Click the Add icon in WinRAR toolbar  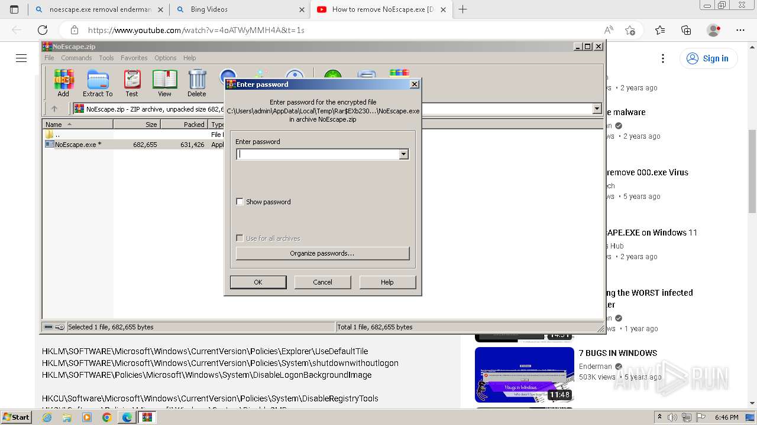click(x=63, y=83)
